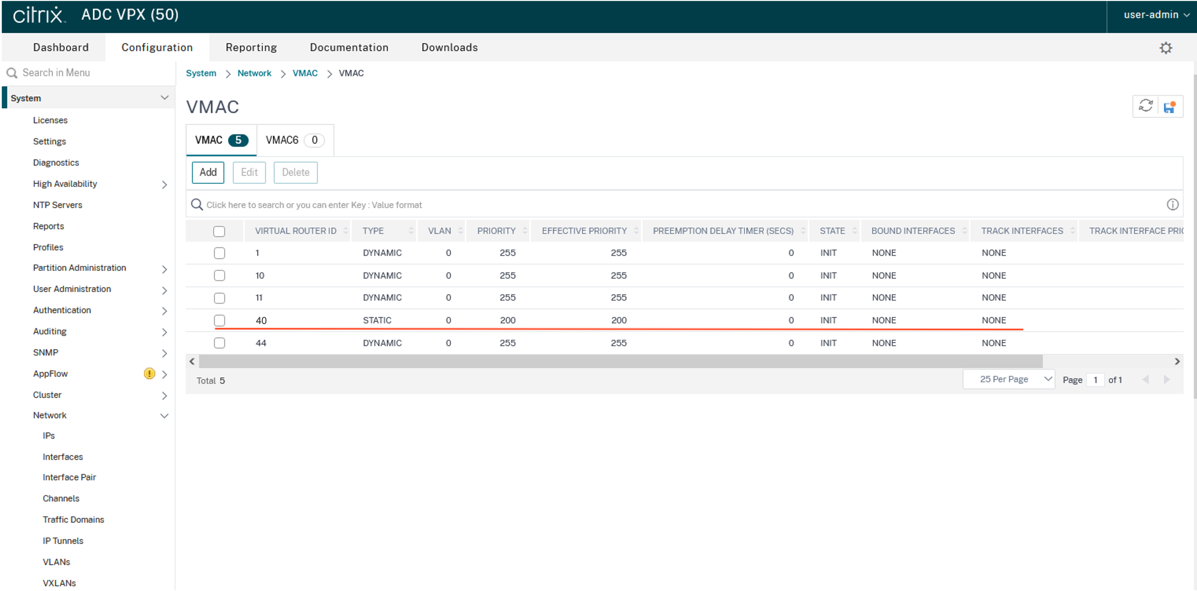Expand High Availability submenu

coord(164,184)
